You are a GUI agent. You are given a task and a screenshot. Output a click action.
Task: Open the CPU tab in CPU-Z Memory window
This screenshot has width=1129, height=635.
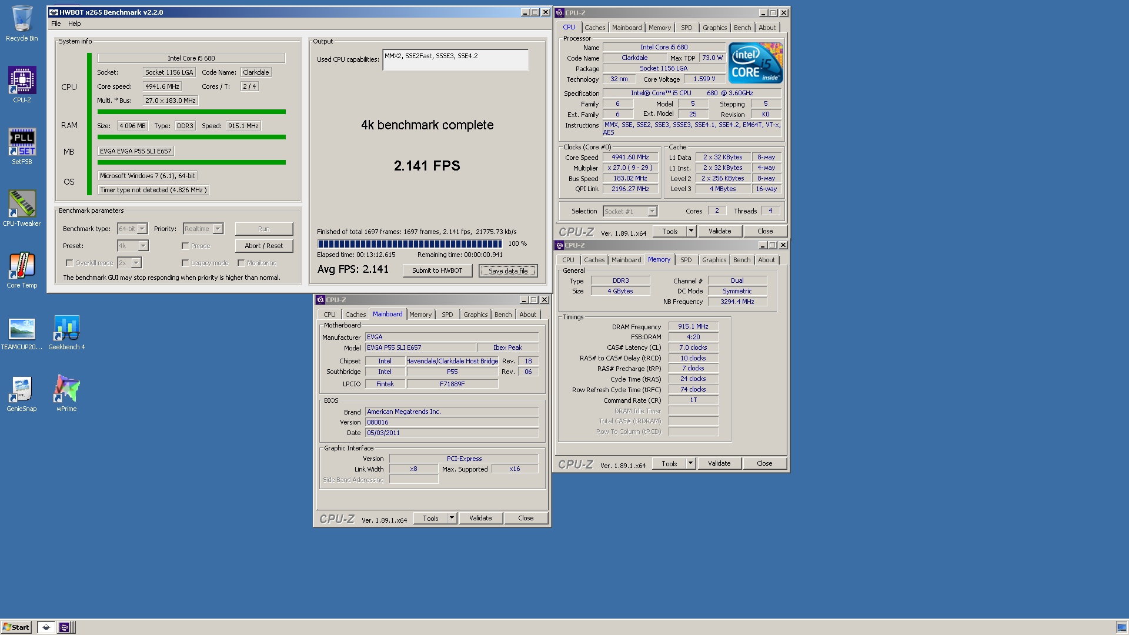click(568, 260)
